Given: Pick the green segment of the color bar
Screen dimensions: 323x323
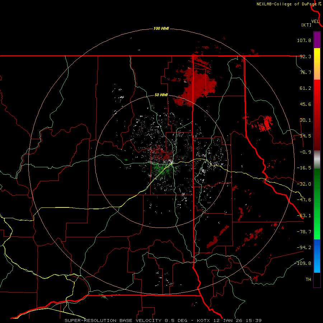Looking at the screenshot, I should (317, 204).
